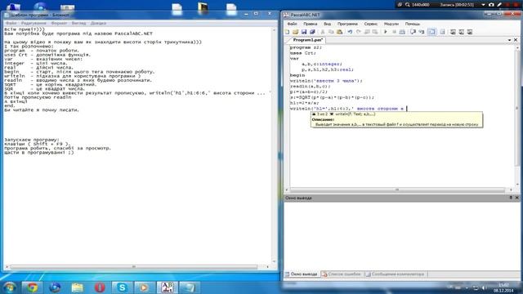This screenshot has width=523, height=294.
Task: Click the Copy toolbar icon
Action: click(x=331, y=32)
